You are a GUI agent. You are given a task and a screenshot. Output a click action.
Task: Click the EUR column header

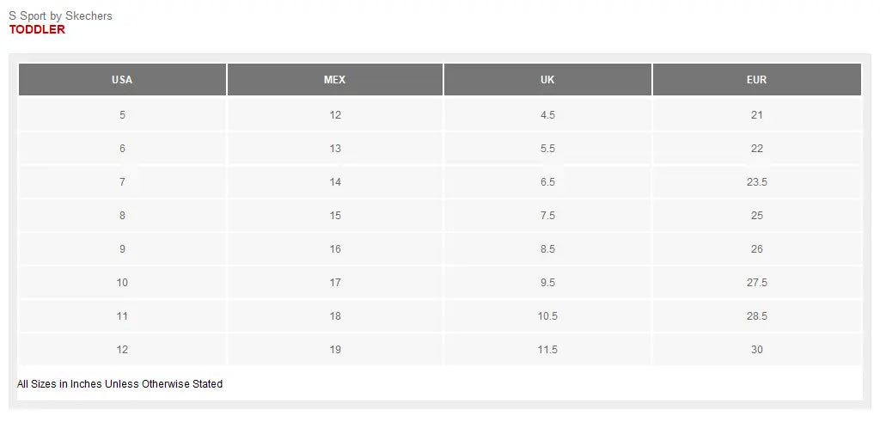(756, 80)
